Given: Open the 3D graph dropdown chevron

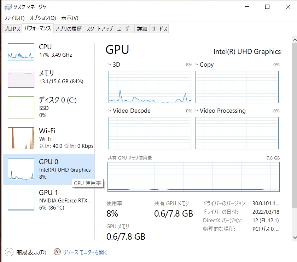Looking at the screenshot, I should click(110, 65).
